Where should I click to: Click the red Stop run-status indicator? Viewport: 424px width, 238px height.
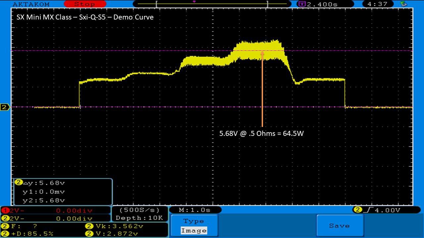84,4
